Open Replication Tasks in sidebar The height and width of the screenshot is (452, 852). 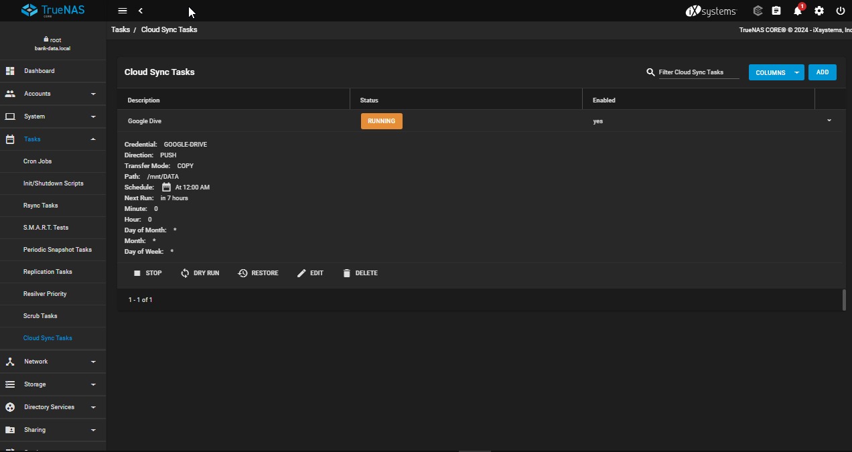pyautogui.click(x=48, y=272)
